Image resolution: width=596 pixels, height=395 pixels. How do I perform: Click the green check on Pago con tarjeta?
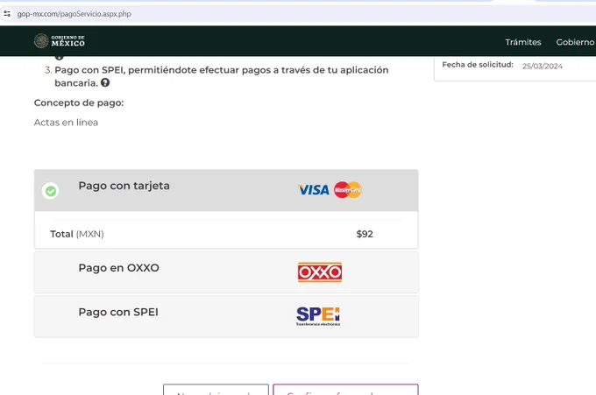tap(51, 191)
